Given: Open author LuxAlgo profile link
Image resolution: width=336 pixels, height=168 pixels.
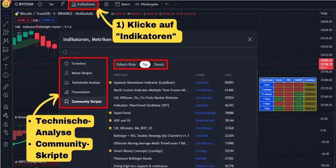Looking at the screenshot, I should [201, 151].
